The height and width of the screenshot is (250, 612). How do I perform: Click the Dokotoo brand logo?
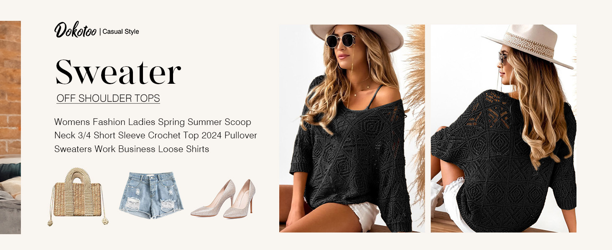pos(75,30)
